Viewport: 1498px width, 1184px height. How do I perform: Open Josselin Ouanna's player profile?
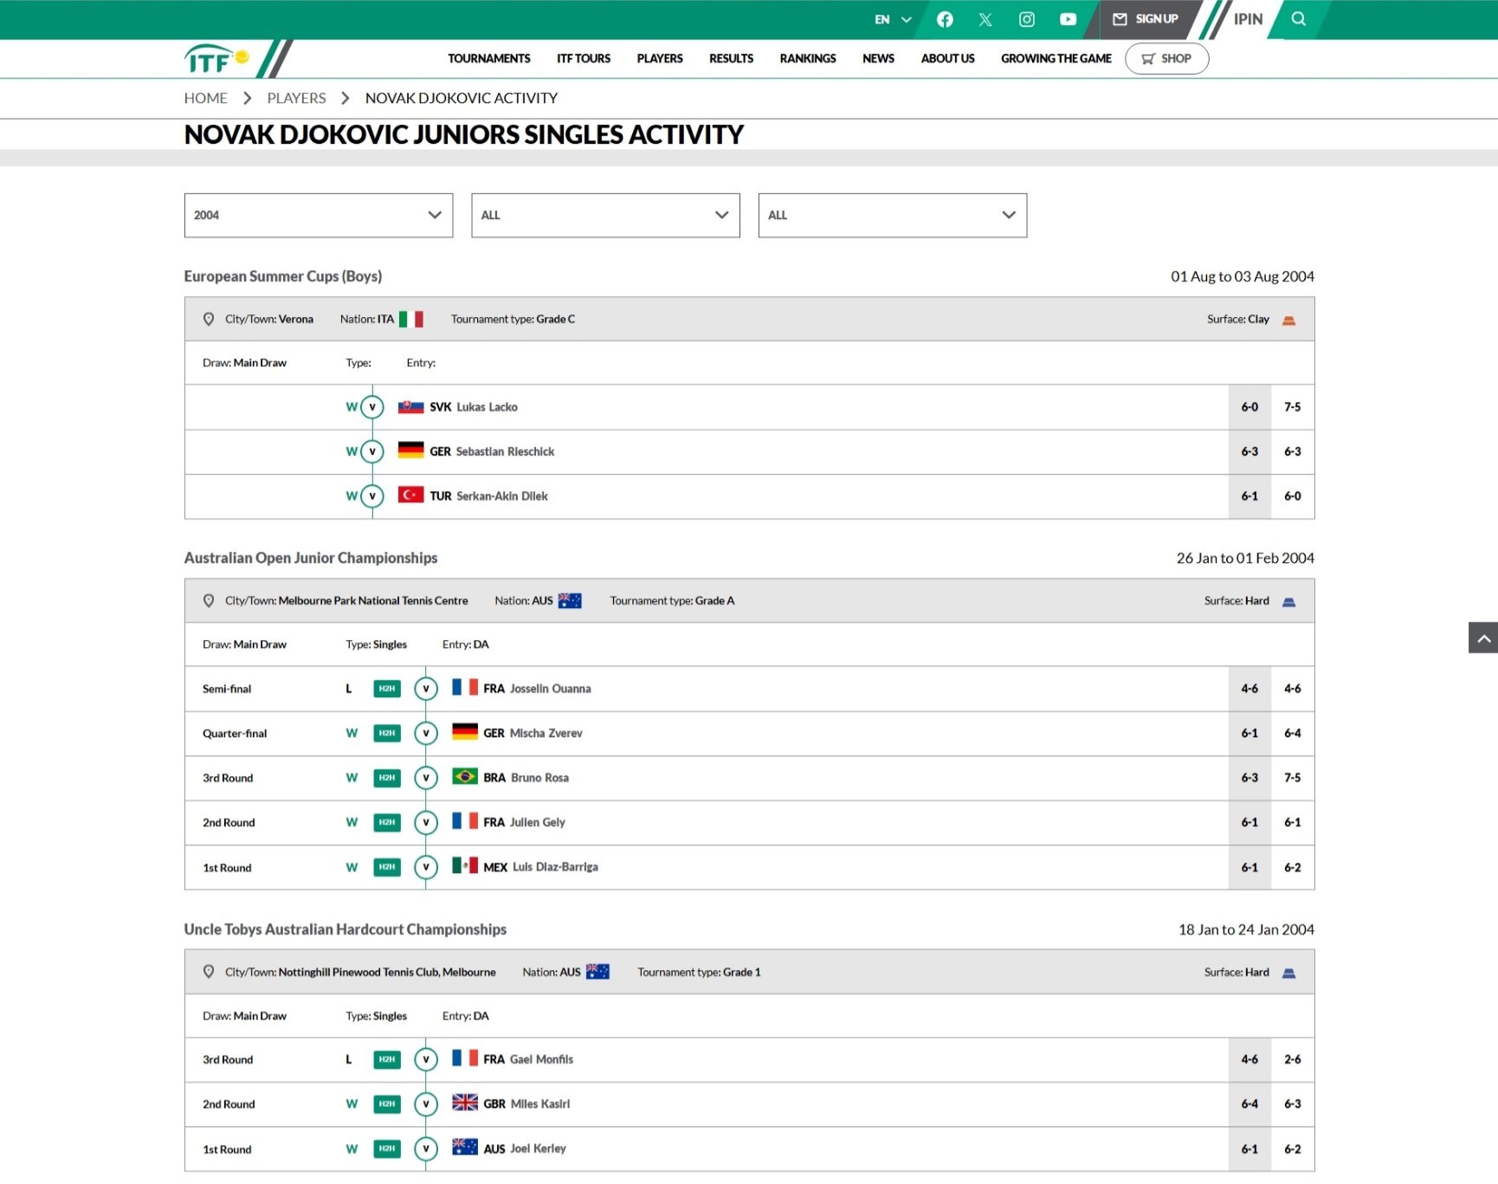[x=551, y=689]
